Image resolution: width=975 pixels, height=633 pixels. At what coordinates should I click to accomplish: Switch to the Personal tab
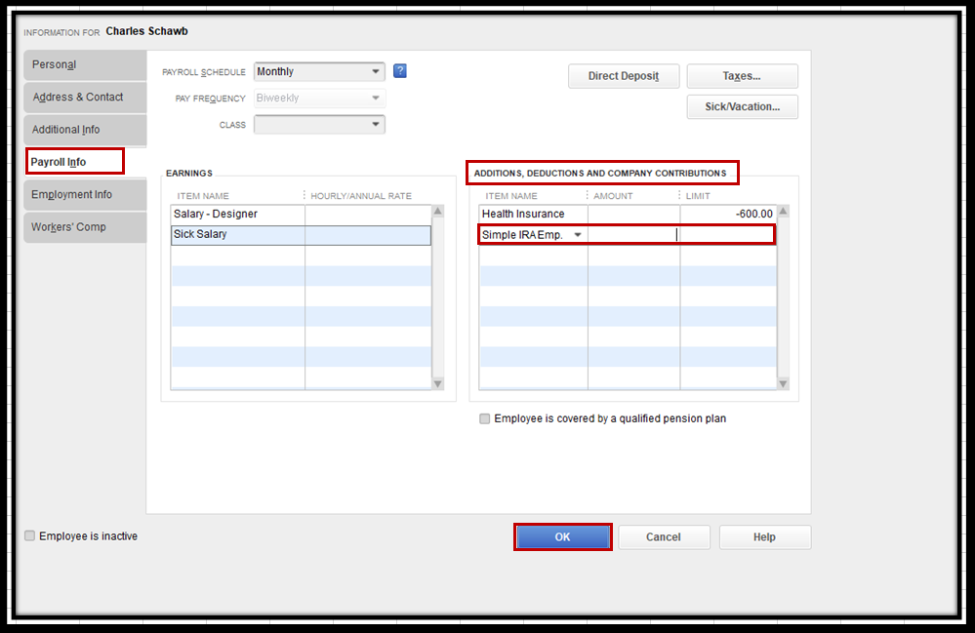(x=85, y=64)
